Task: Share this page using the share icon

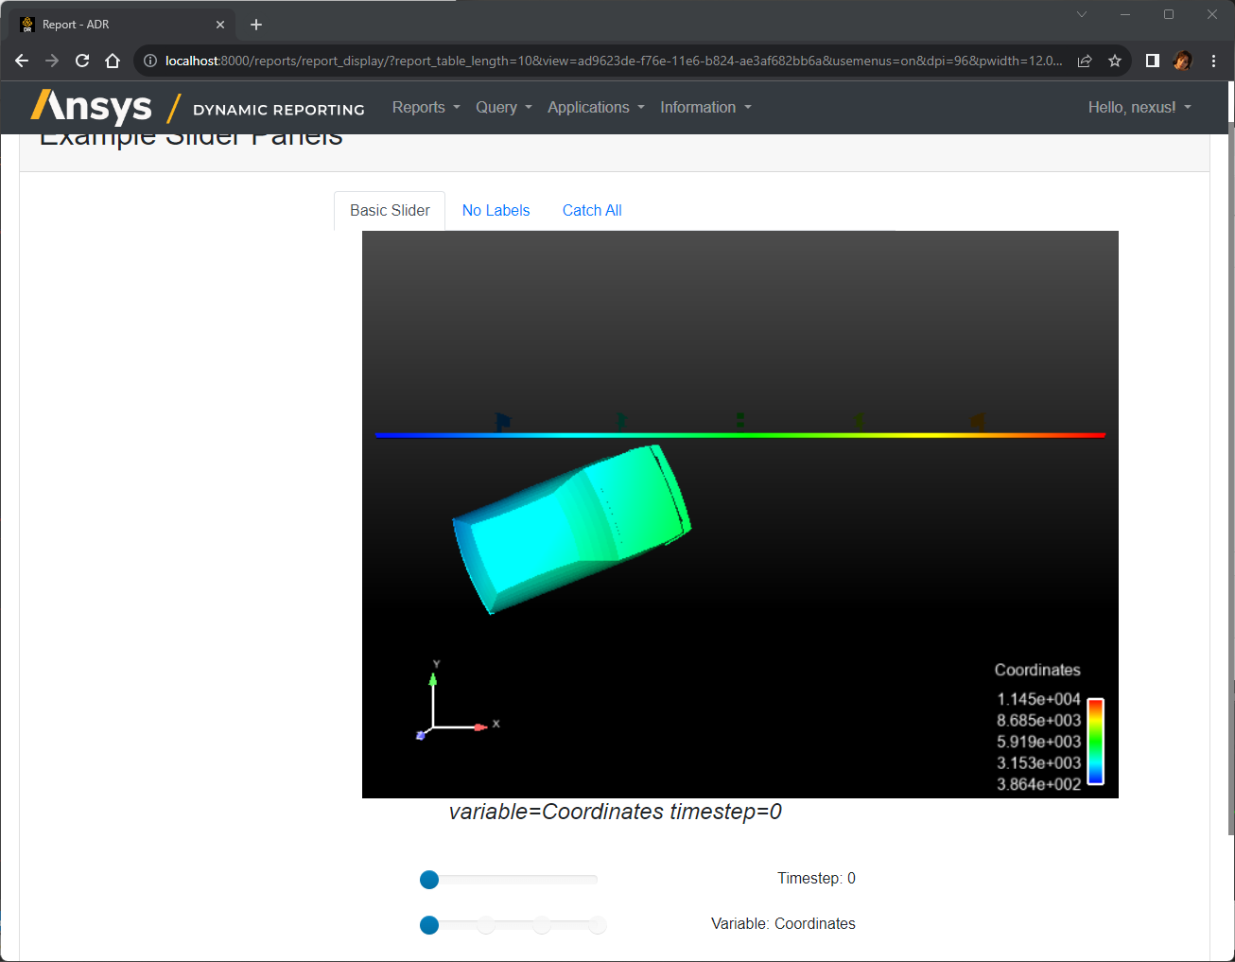Action: [x=1085, y=61]
